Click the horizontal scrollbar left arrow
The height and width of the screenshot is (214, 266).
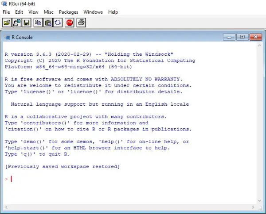coord(6,207)
